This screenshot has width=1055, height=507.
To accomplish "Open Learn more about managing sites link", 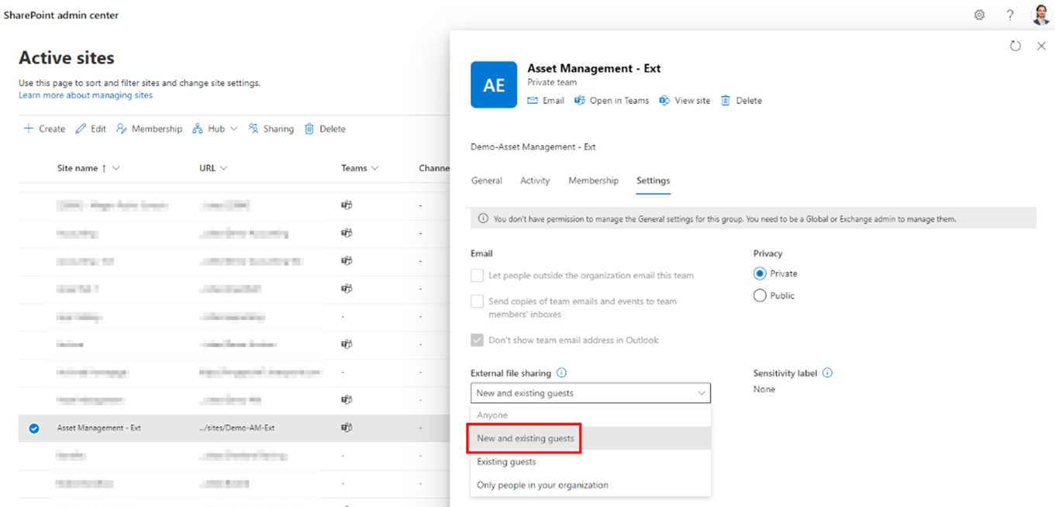I will (x=85, y=95).
